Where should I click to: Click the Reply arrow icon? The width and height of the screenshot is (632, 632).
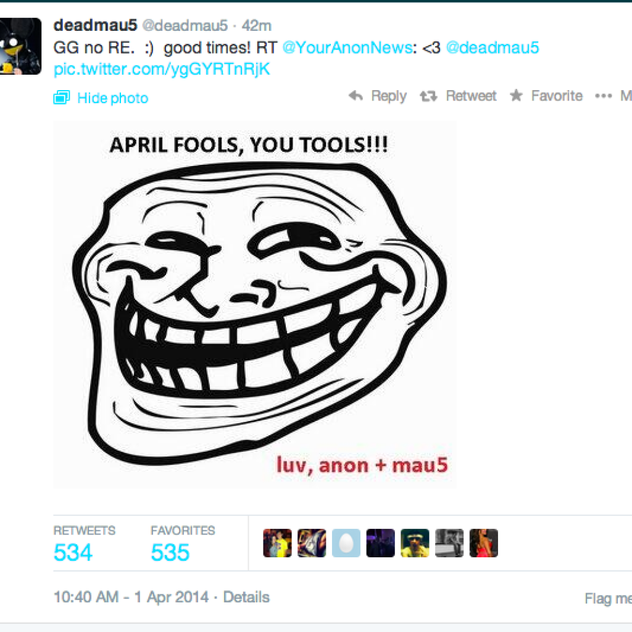(356, 96)
